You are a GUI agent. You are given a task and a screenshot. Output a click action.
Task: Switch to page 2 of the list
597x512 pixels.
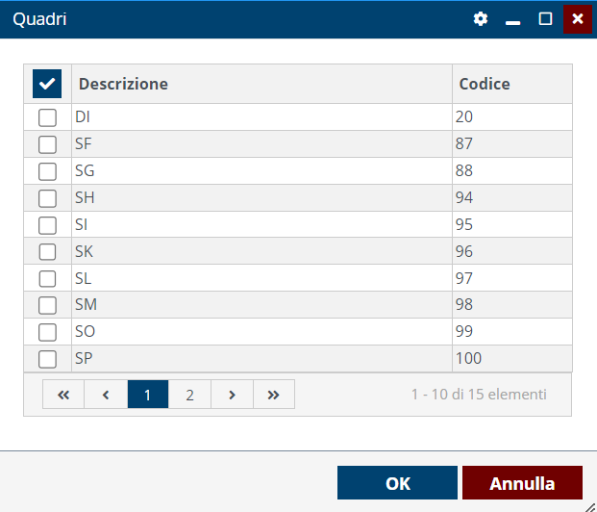[189, 395]
